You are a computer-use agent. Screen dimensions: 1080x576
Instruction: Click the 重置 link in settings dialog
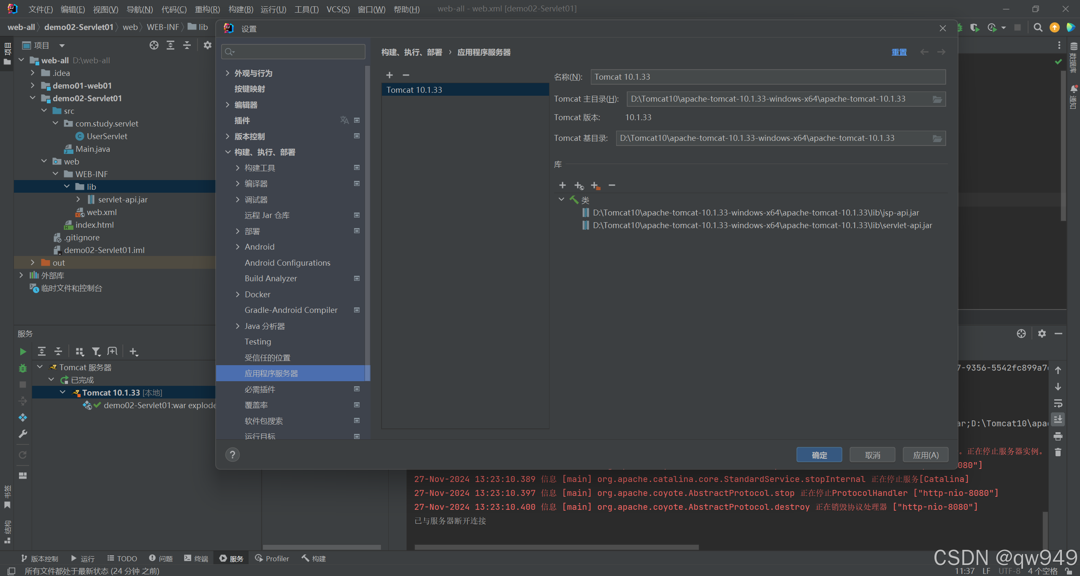coord(899,52)
